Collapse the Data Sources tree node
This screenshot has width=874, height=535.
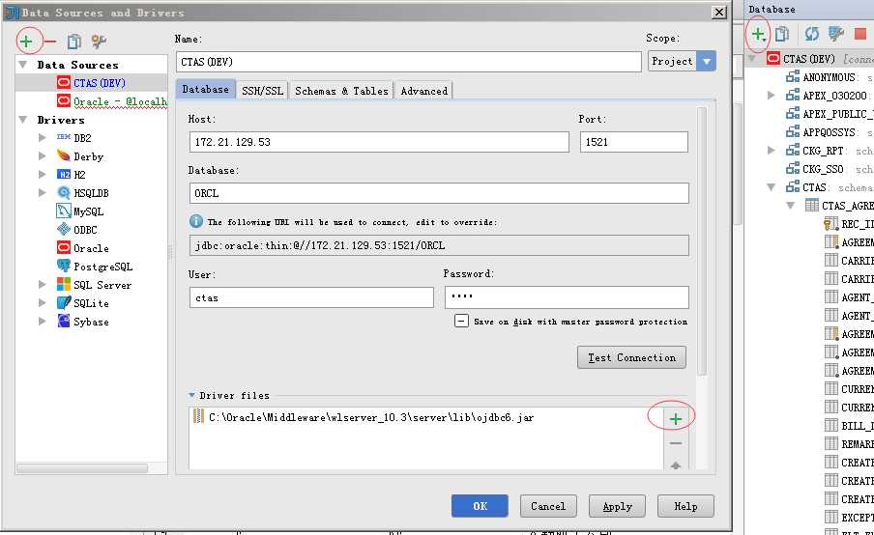pyautogui.click(x=23, y=65)
